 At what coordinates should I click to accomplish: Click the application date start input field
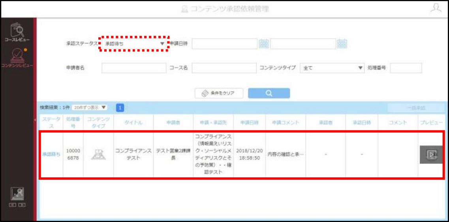(225, 44)
